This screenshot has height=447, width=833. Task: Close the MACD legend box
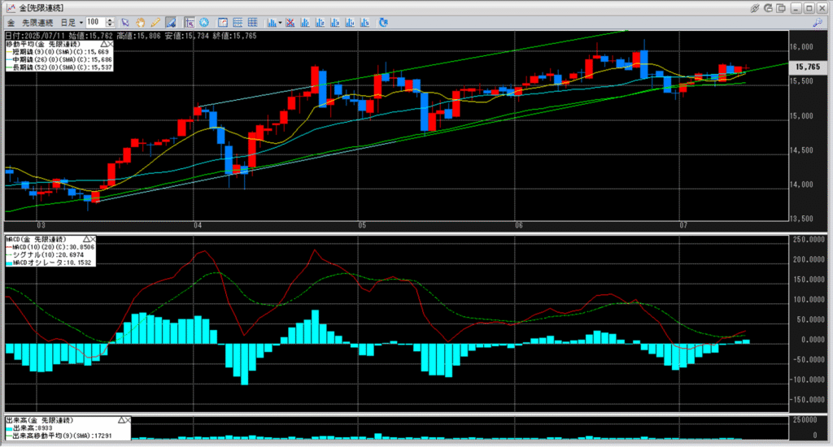(x=93, y=240)
